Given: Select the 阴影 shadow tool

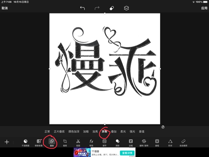Looking at the screenshot, I should tap(118, 142).
